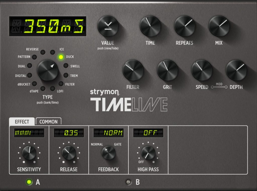Click the TYPE selector knob
The image size is (257, 191).
click(x=47, y=70)
